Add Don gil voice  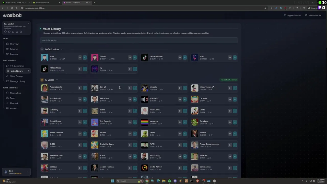tap(135, 88)
